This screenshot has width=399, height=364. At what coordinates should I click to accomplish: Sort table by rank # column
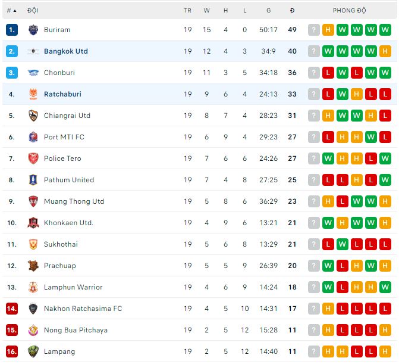coord(11,11)
